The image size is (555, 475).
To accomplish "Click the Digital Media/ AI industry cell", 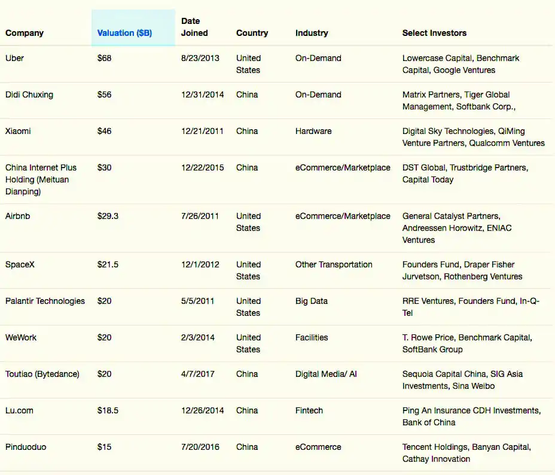I will tap(326, 374).
